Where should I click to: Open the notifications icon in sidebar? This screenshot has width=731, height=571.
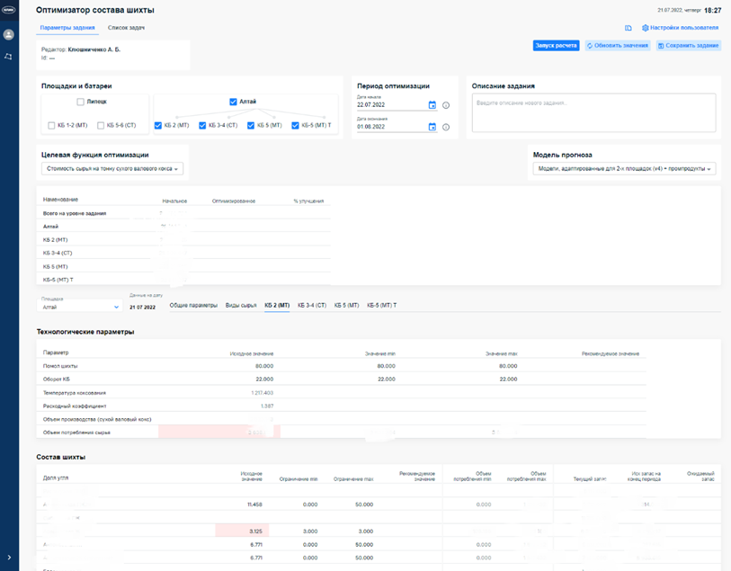tap(8, 57)
